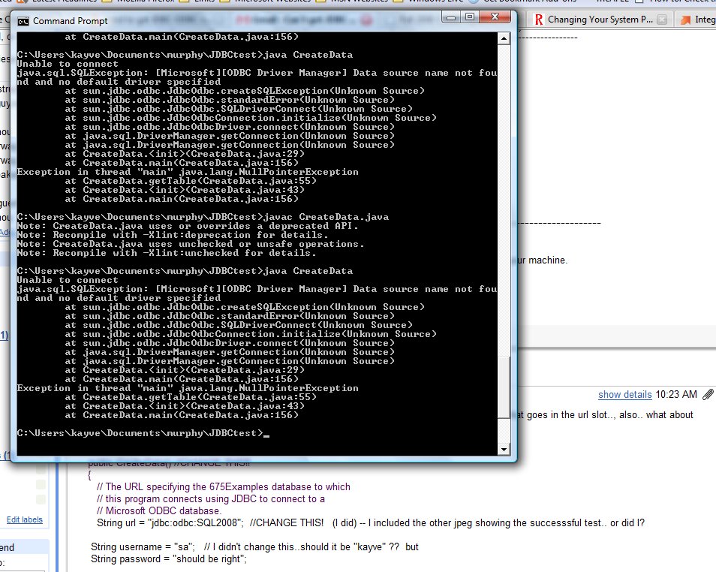The height and width of the screenshot is (572, 716).
Task: Open the 'Edit labels' link
Action: click(25, 519)
